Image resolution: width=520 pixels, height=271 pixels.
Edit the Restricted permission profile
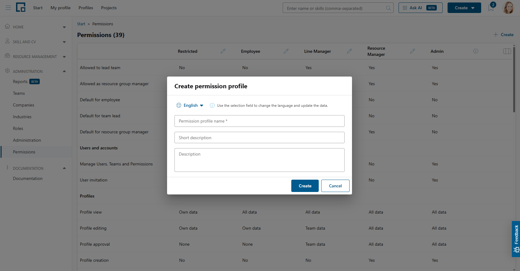tap(223, 51)
